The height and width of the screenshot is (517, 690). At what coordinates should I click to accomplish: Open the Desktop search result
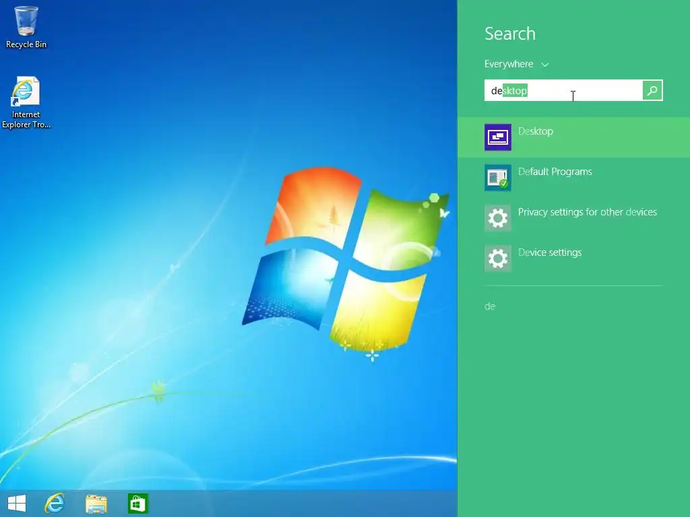coord(574,137)
